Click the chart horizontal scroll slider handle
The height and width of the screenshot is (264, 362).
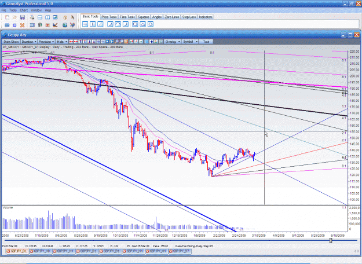pyautogui.click(x=330, y=240)
